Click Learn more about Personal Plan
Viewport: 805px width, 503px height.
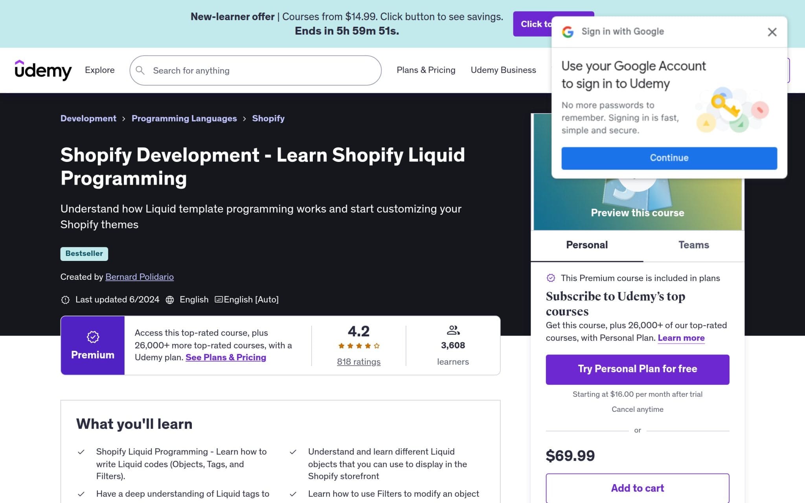pyautogui.click(x=681, y=338)
